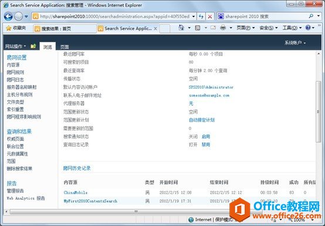
Task: Open 元数据属性 in the sidebar
Action: point(18,154)
